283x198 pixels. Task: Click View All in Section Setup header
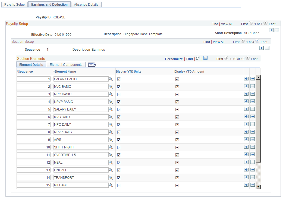point(218,42)
